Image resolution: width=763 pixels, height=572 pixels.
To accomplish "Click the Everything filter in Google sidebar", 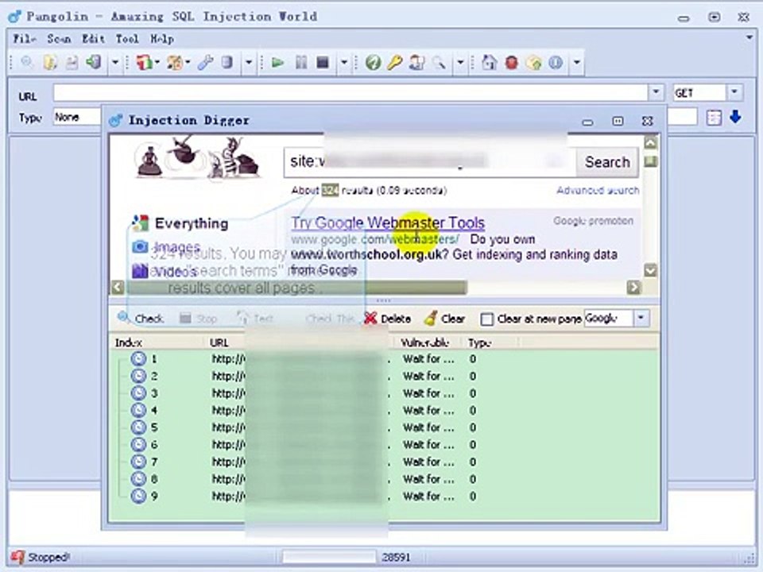I will click(192, 223).
